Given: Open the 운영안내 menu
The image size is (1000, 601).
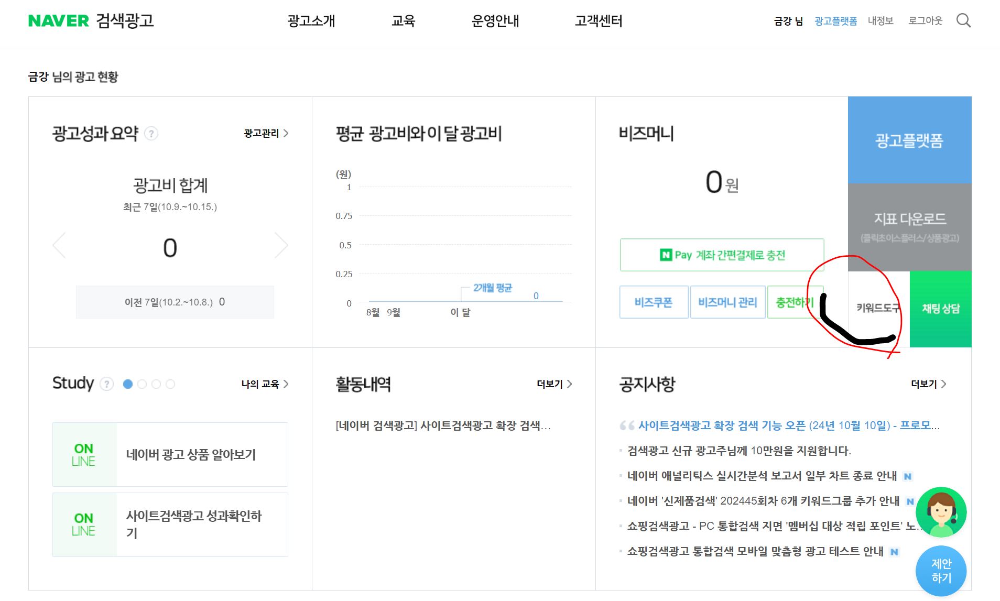Looking at the screenshot, I should coord(495,21).
